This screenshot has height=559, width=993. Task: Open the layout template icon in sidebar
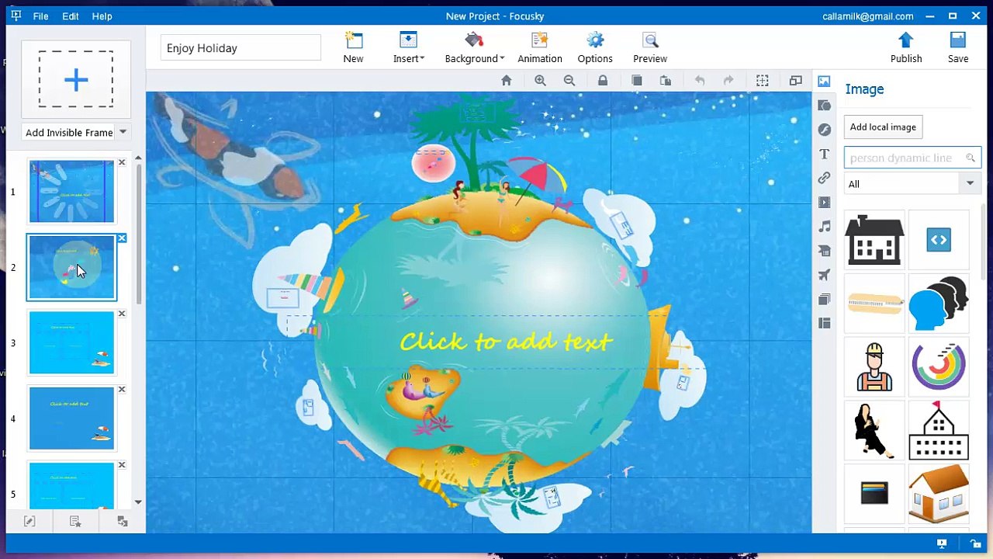(824, 323)
